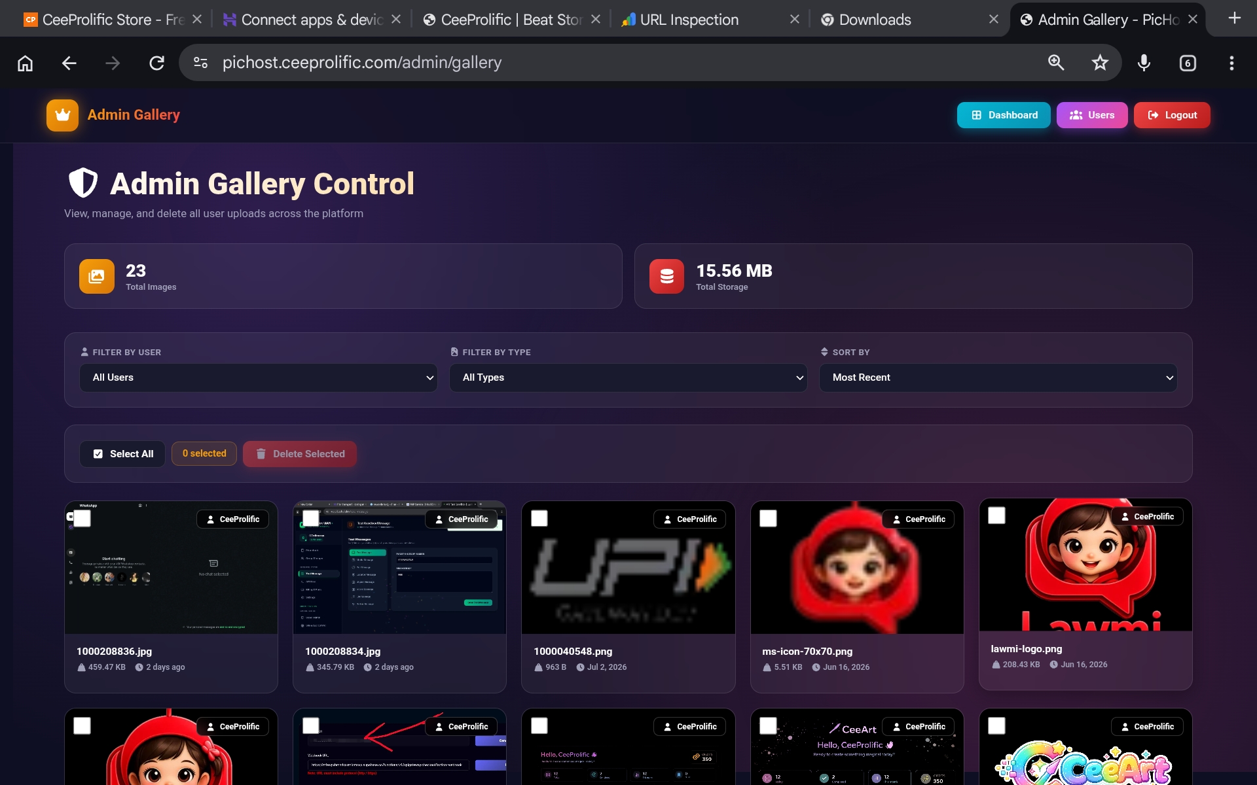Click the Jul 2, 2026 date label
This screenshot has width=1257, height=785.
(x=606, y=667)
